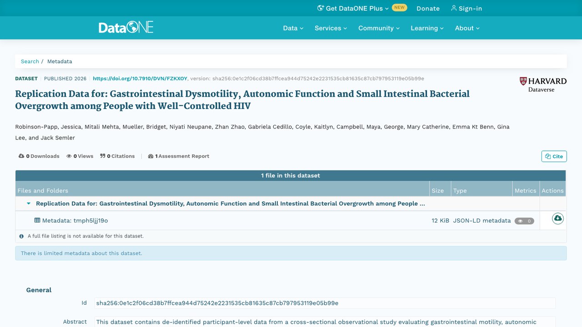Click the download cloud icon for the metadata file
582x327 pixels.
coord(558,218)
